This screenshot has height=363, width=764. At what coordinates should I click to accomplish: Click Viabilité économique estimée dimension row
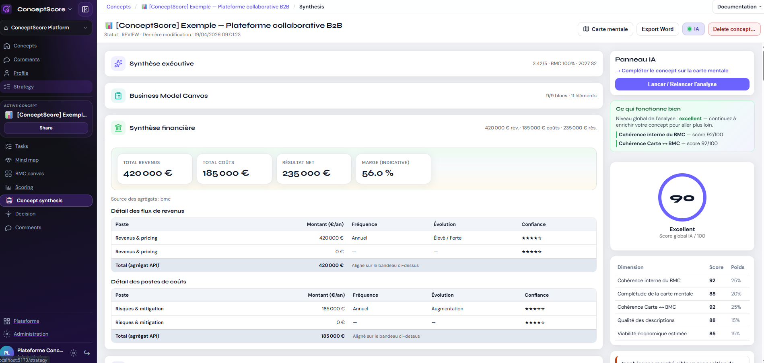[682, 334]
